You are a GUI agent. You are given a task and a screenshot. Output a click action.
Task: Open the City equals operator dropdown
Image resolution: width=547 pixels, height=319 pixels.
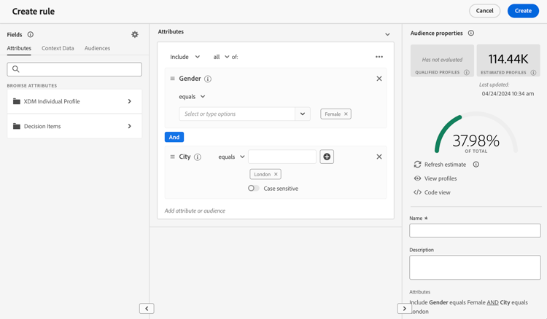(x=231, y=157)
